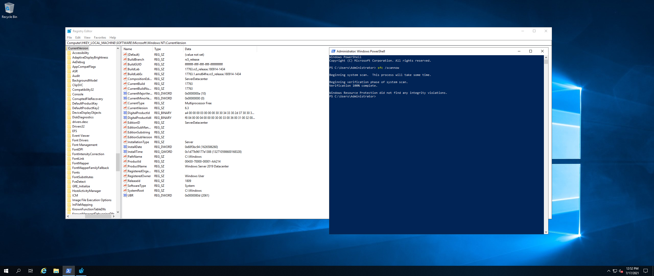Click the network tray icon
The height and width of the screenshot is (276, 654).
tap(615, 271)
